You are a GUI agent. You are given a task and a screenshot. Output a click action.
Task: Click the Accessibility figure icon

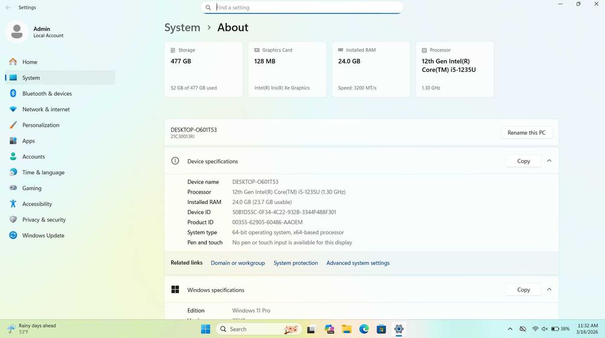click(x=13, y=203)
